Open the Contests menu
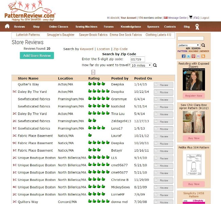 (170, 27)
